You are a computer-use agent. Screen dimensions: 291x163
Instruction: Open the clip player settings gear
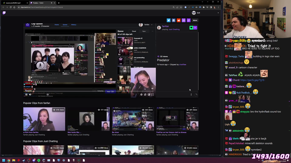pos(141,95)
